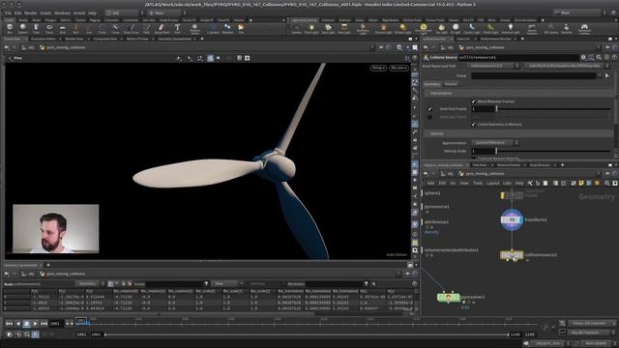
Task: Add a Spot Light from the shelf
Action: pos(328,28)
